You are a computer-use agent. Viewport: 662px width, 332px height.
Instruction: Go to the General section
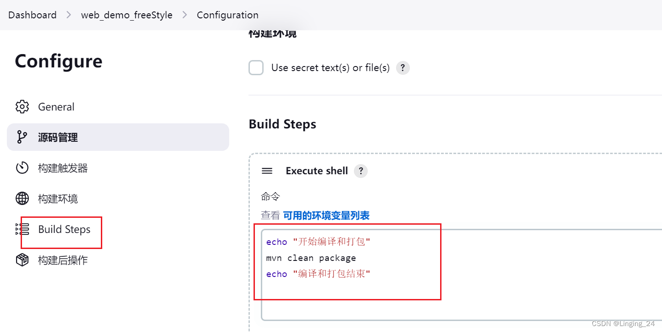(x=118, y=107)
